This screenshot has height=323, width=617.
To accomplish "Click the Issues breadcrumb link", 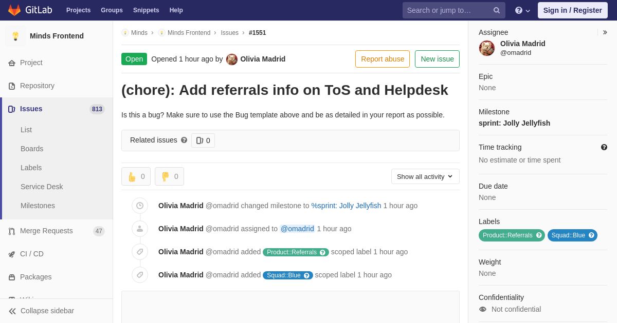I will click(229, 33).
